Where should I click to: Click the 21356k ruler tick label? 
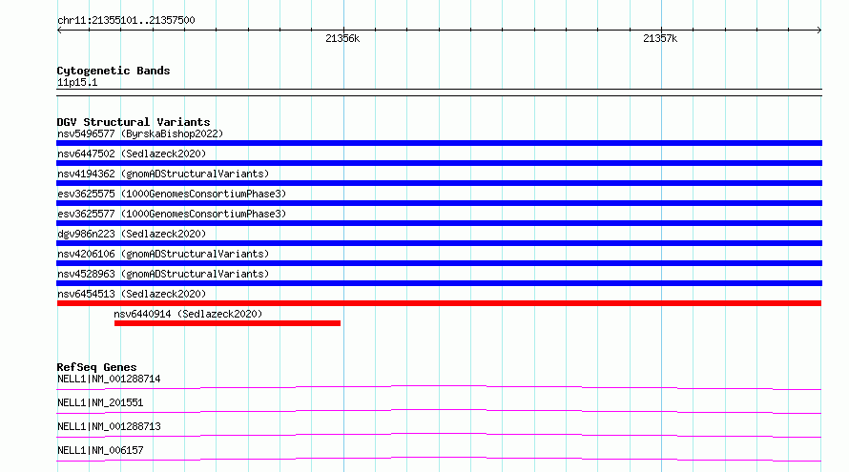tap(342, 38)
